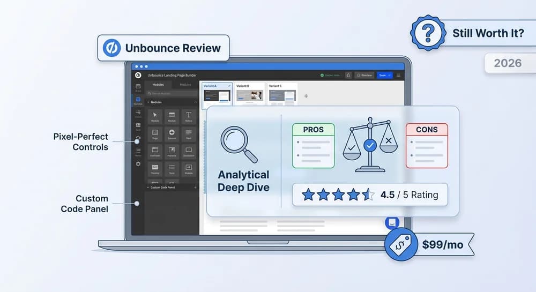Click the balance scale illustration
Viewport: 536px width, 292px height.
[x=370, y=145]
